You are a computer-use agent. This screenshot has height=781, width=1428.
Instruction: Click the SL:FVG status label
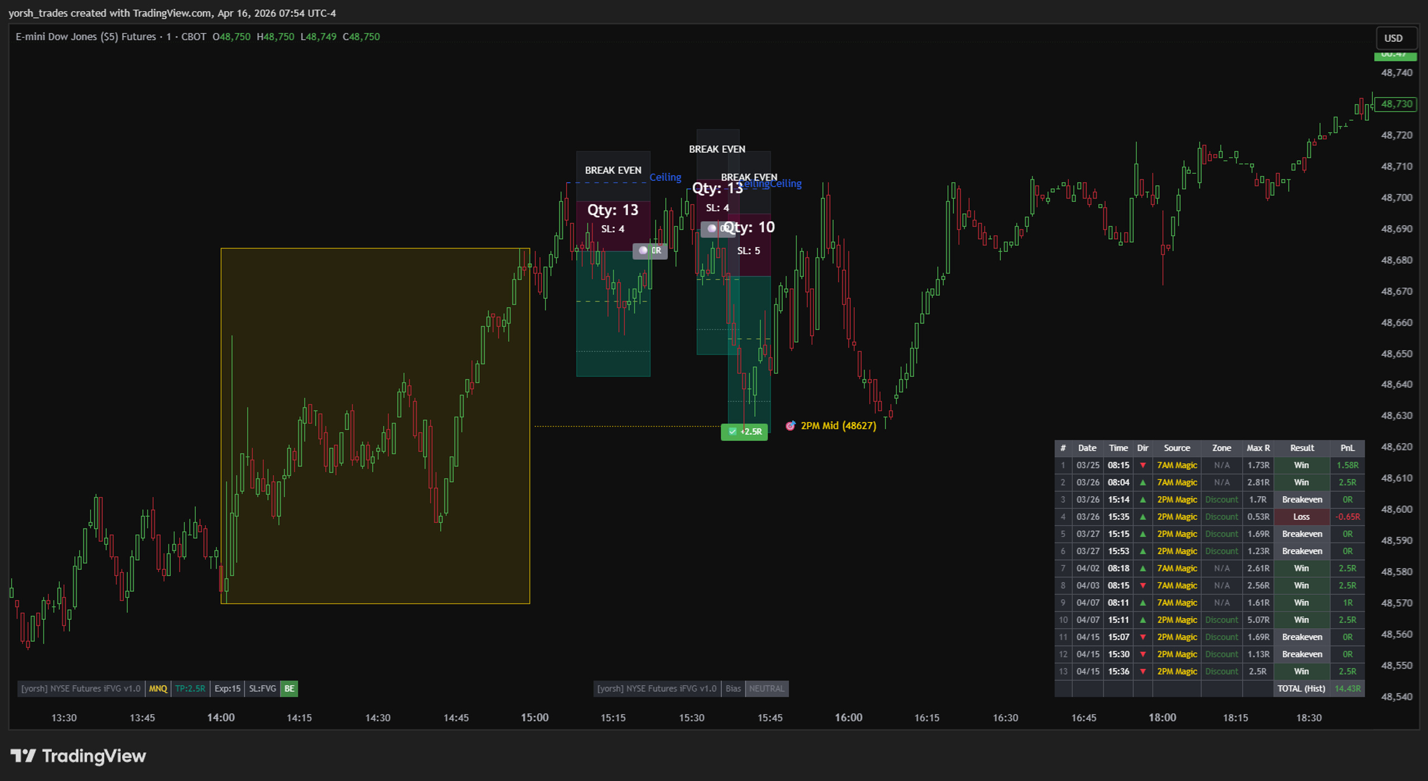[x=262, y=688]
